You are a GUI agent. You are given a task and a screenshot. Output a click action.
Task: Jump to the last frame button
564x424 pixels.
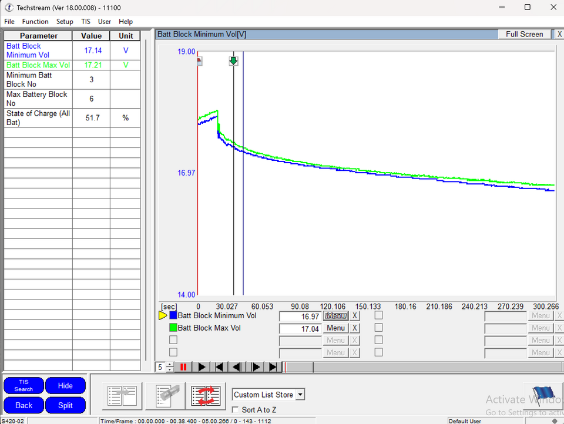pos(273,367)
